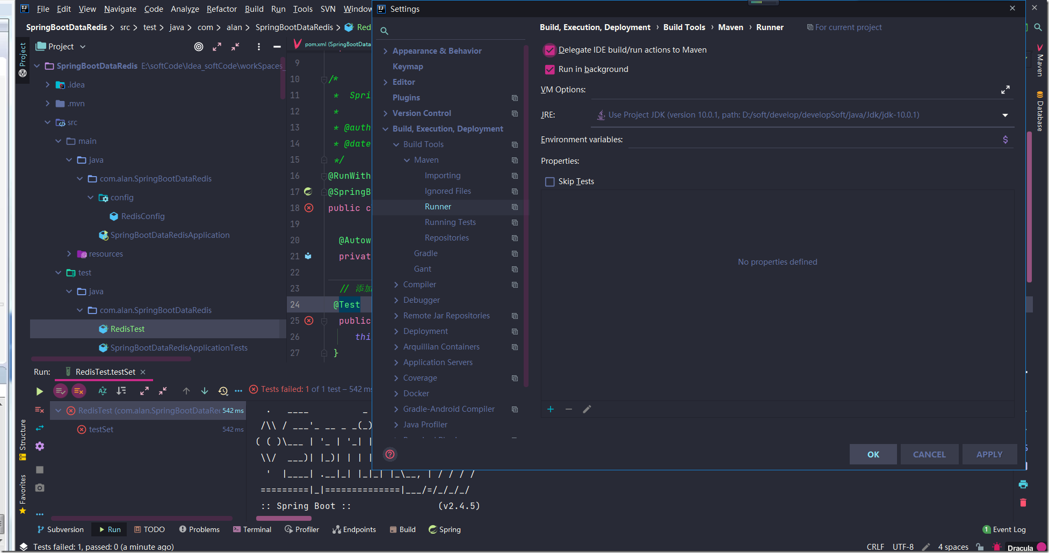Screen dimensions: 1049x553
Task: Uncheck Run in background
Action: point(549,69)
